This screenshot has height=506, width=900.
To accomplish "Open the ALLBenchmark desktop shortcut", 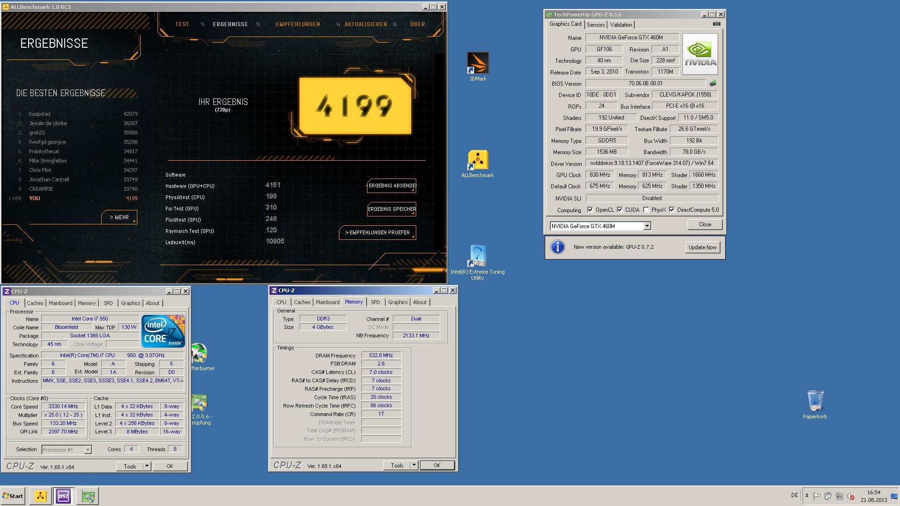I will [x=477, y=164].
